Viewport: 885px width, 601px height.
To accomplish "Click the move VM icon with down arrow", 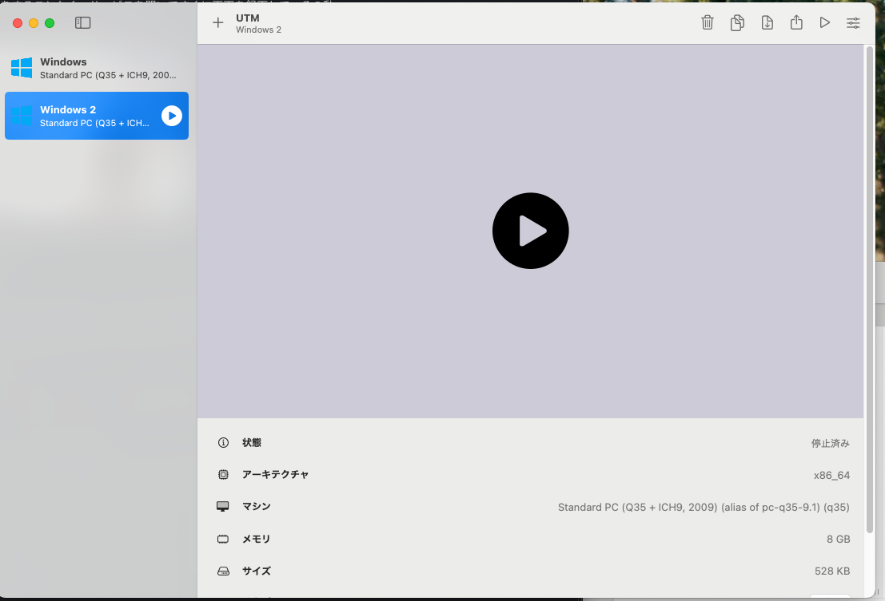I will click(767, 22).
